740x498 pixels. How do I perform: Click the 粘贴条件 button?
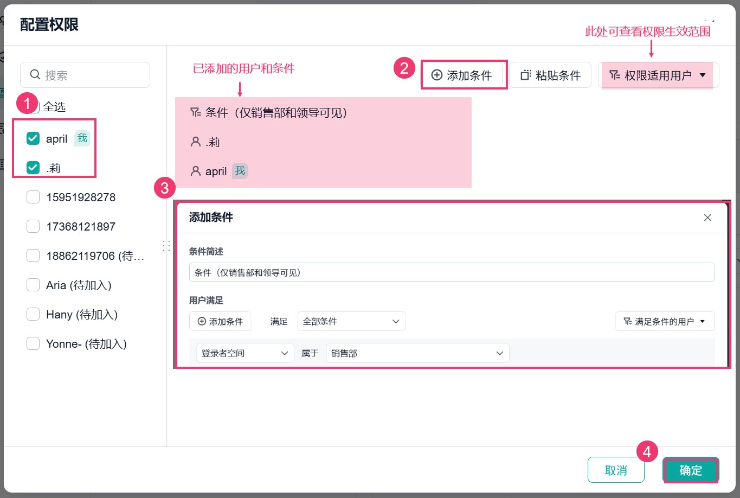tap(550, 75)
